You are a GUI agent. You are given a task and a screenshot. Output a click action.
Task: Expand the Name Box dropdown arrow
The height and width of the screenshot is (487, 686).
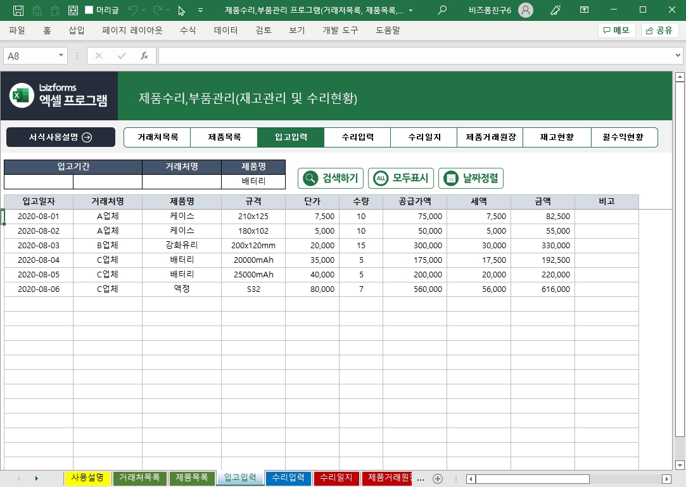[61, 56]
